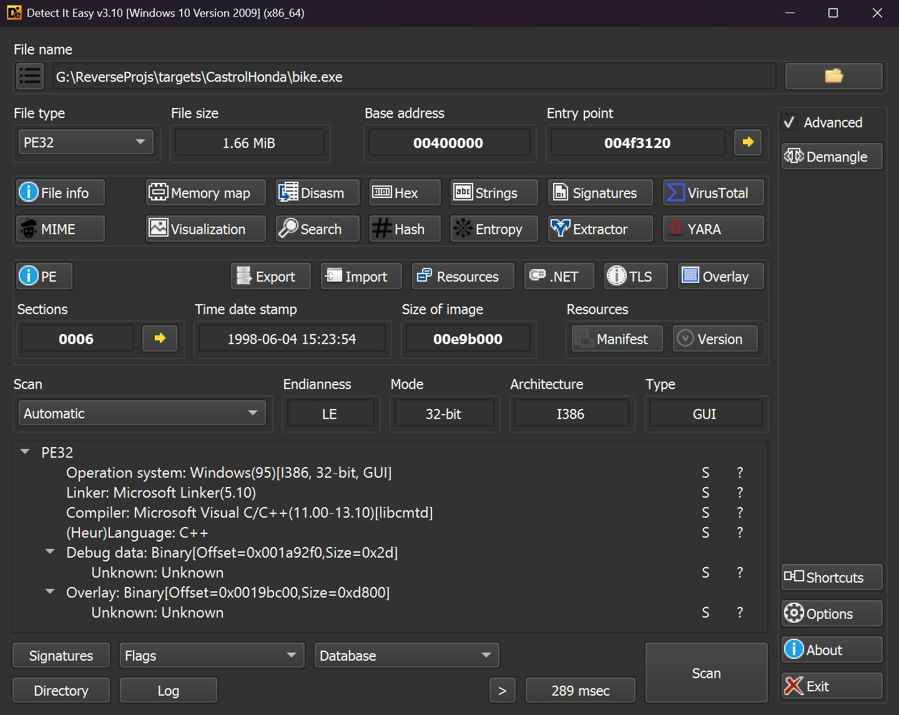899x715 pixels.
Task: Open the Visualization view
Action: coord(205,229)
